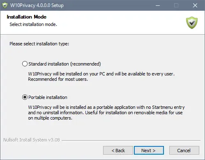The image size is (205, 160).
Task: Click the 'available to every user' description sentence
Action: click(101, 74)
